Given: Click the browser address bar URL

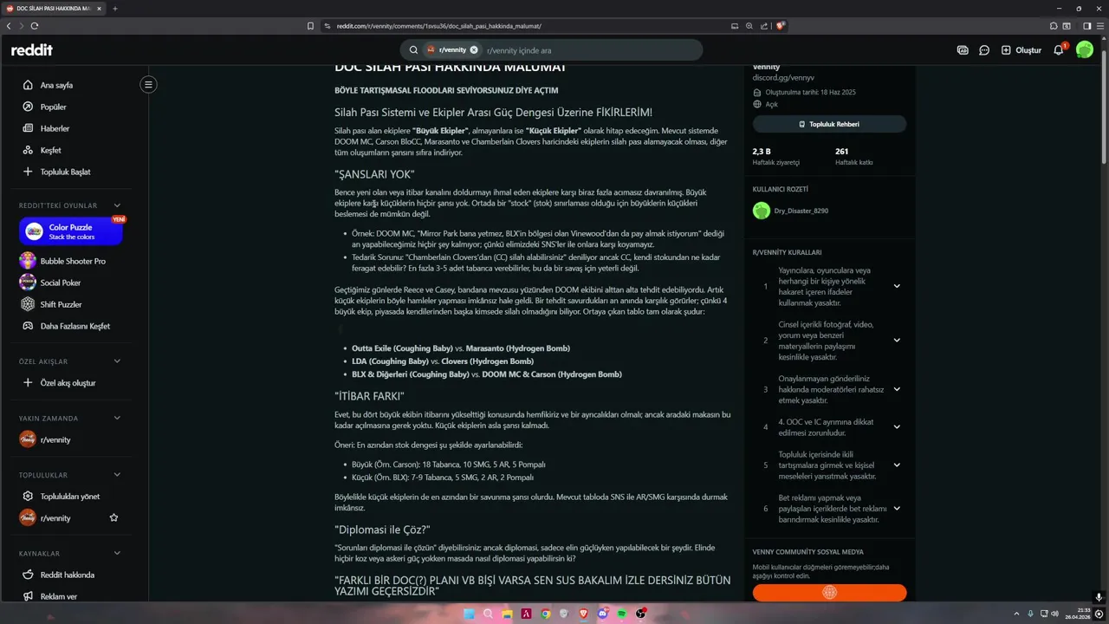Looking at the screenshot, I should 438,26.
